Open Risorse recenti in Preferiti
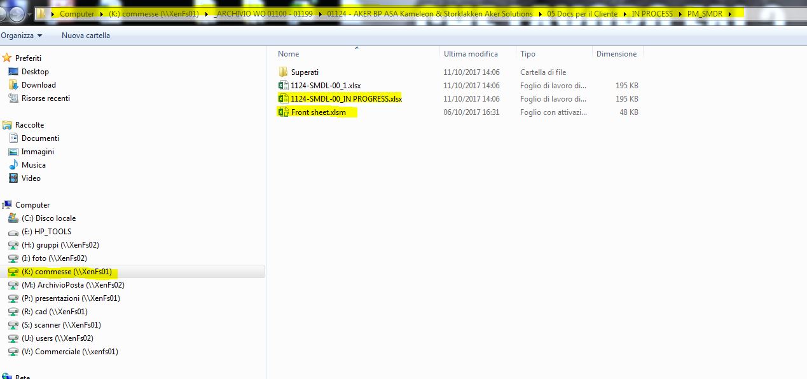The width and height of the screenshot is (807, 379). [46, 98]
